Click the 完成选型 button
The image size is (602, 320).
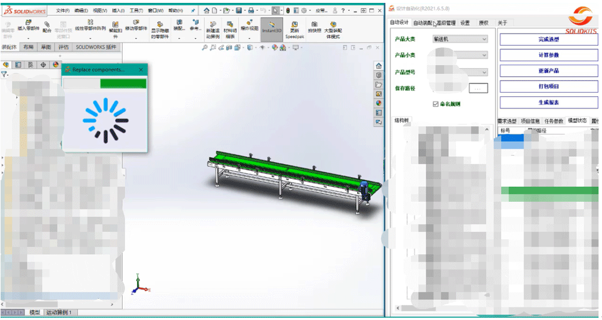click(548, 39)
